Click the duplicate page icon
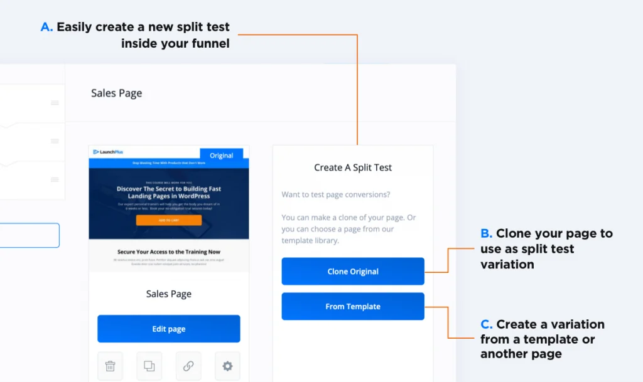Screen dimensions: 643x382 [149, 366]
